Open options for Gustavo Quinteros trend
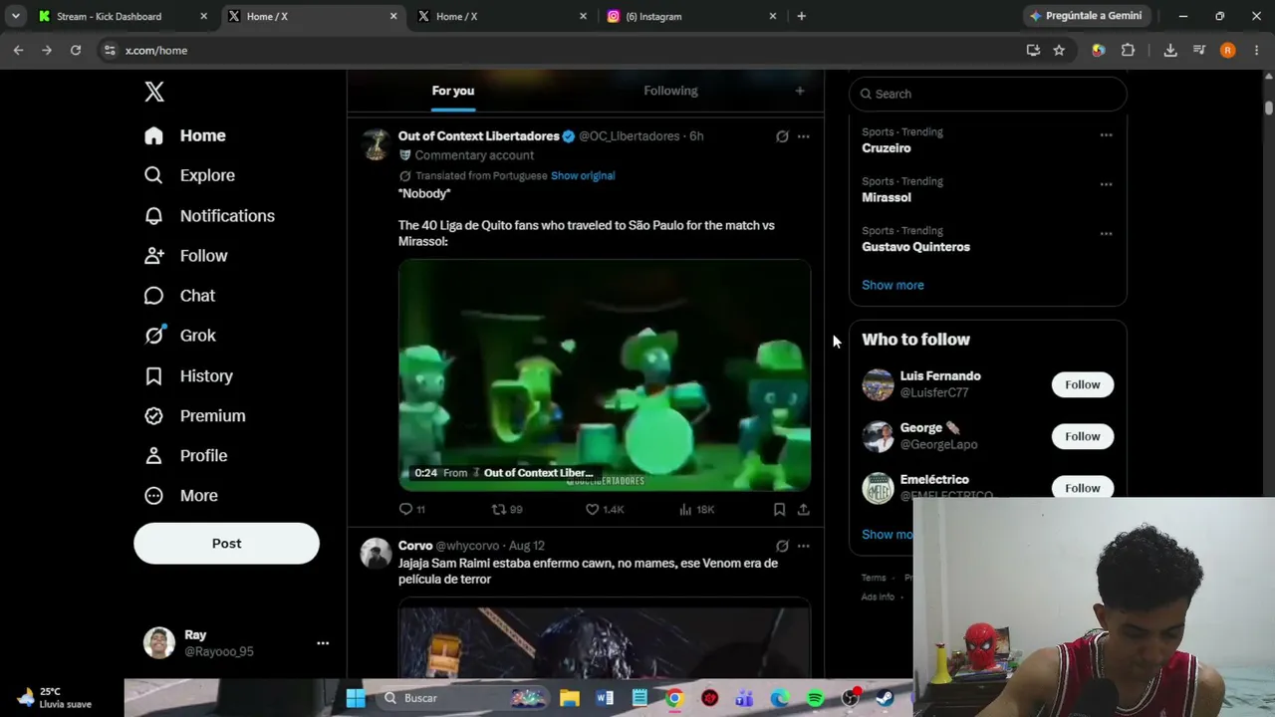 pyautogui.click(x=1106, y=234)
